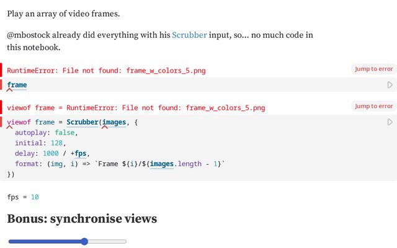
Task: Open the Scrubber link
Action: (x=189, y=35)
